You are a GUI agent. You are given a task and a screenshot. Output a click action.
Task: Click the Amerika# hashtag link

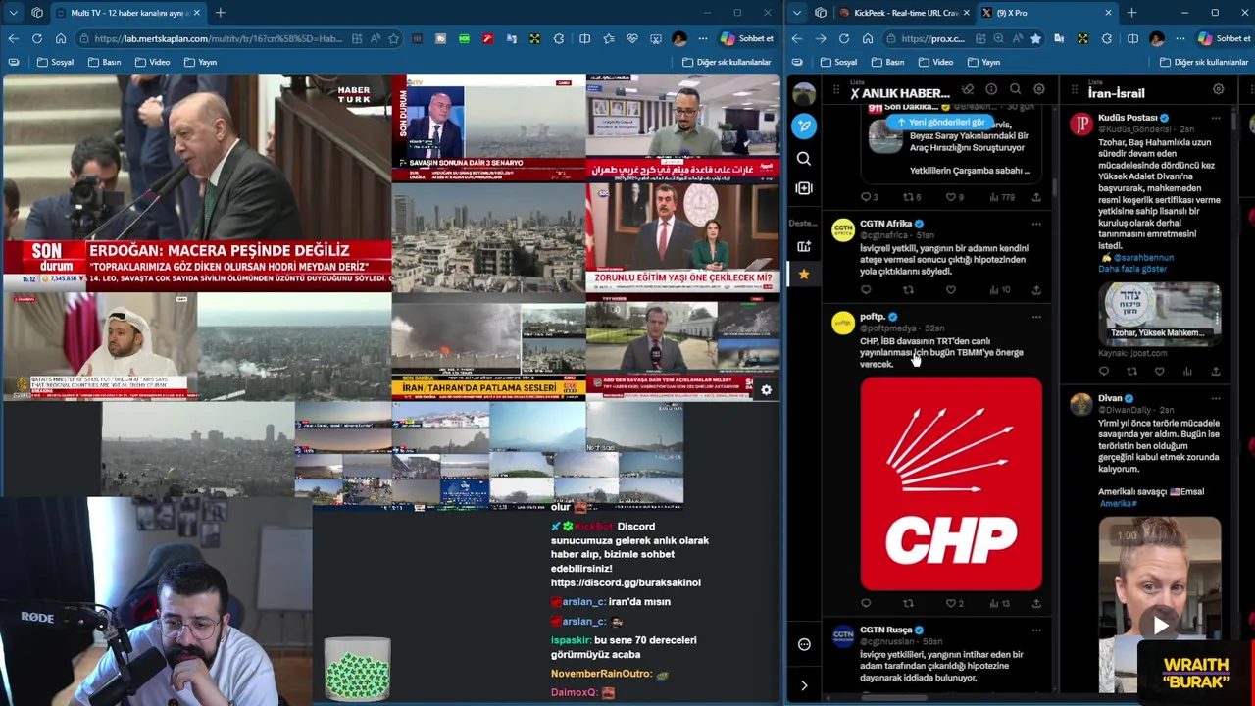tap(1118, 503)
